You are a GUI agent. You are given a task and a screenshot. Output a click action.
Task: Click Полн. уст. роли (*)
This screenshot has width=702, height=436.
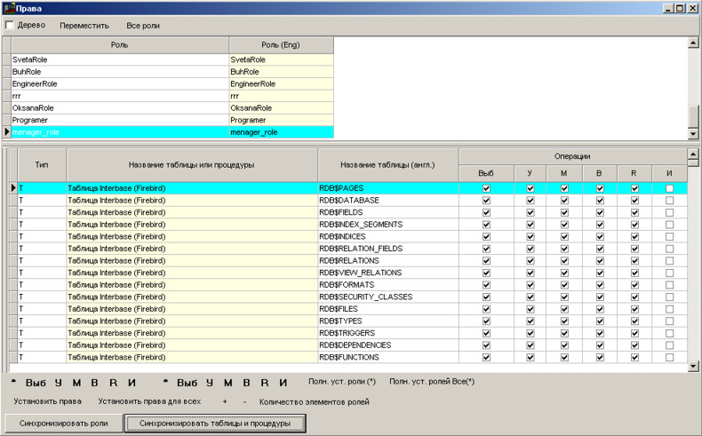point(342,382)
